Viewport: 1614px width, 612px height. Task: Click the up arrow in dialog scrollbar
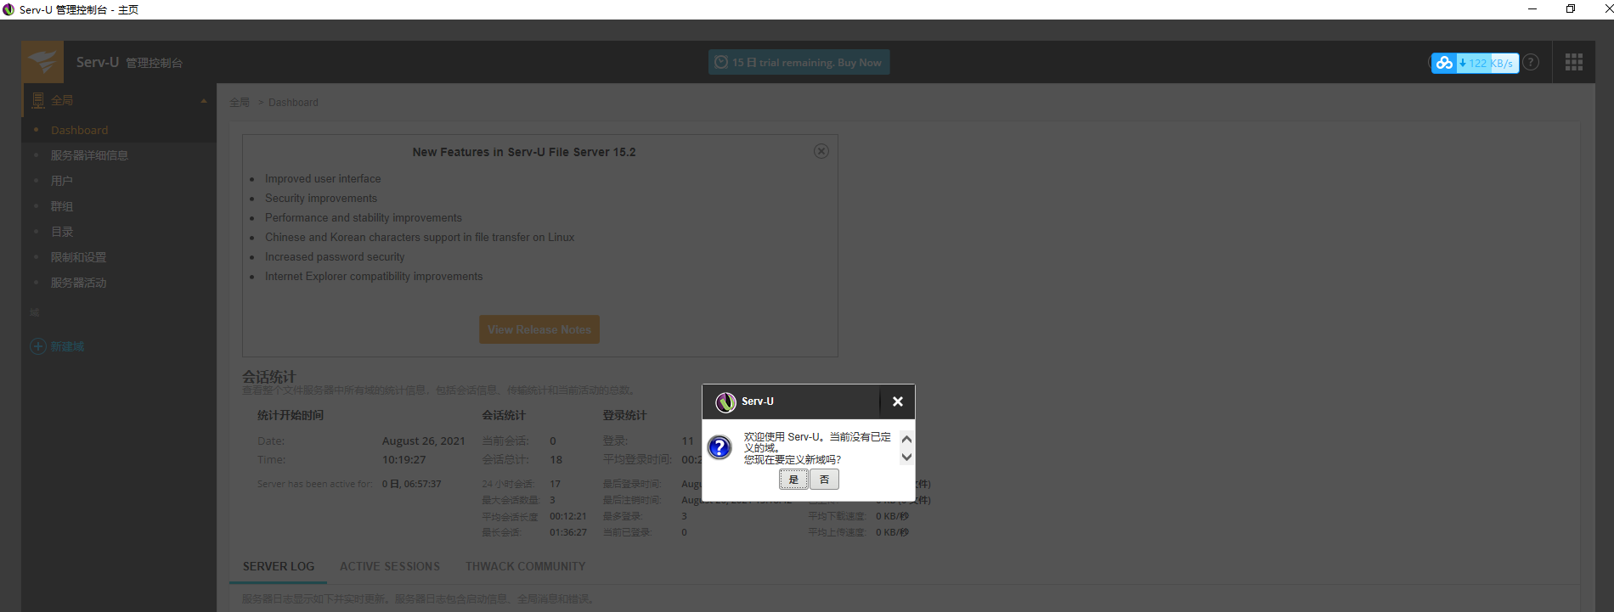(x=906, y=440)
